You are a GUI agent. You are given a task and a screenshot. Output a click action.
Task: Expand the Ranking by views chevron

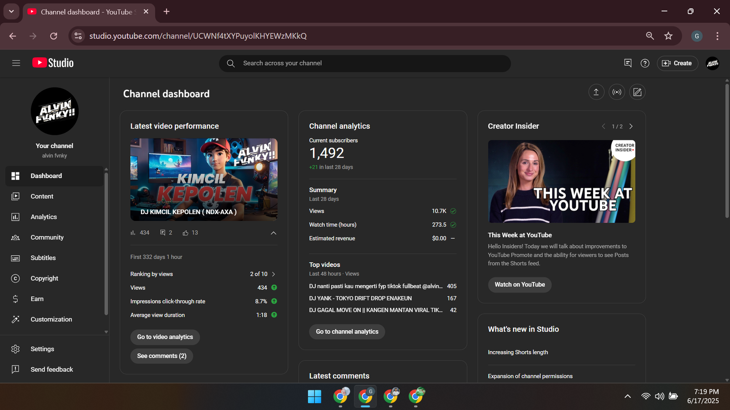point(273,274)
